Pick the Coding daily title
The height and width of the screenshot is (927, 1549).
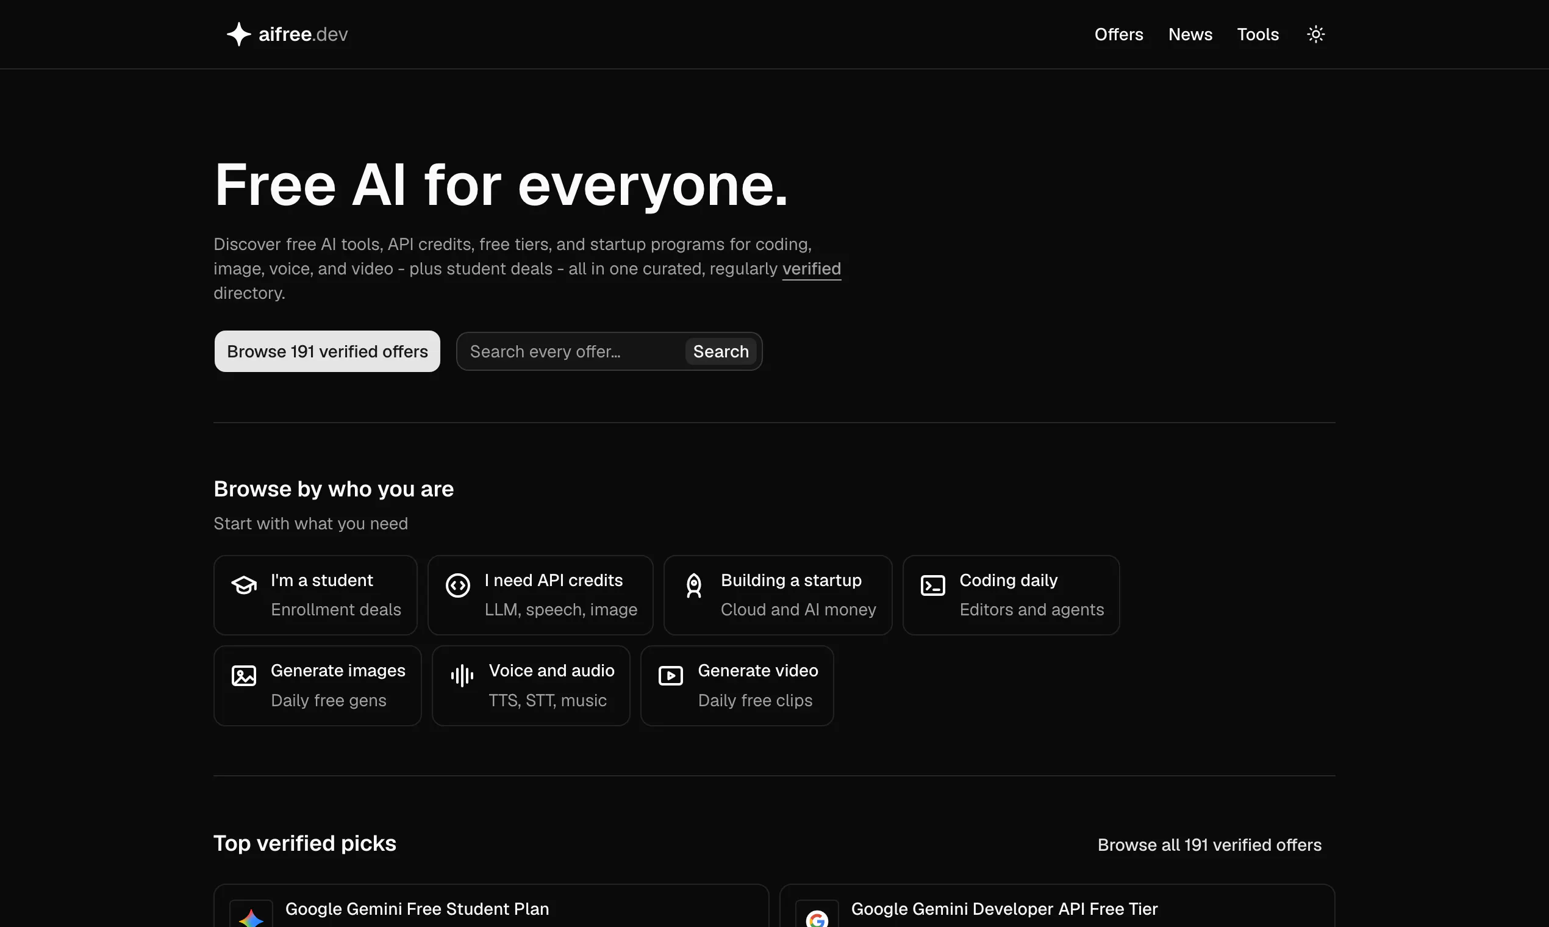[1008, 581]
